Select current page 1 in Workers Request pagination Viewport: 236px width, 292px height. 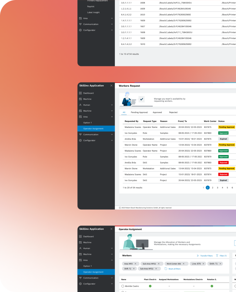[x=208, y=188]
